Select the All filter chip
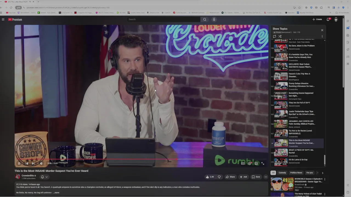The height and width of the screenshot is (197, 351). point(273,173)
